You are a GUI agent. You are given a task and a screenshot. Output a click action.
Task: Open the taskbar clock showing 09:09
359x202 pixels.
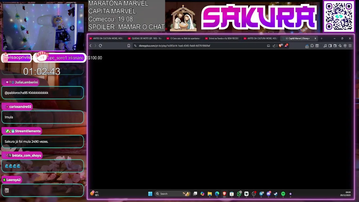345,194
